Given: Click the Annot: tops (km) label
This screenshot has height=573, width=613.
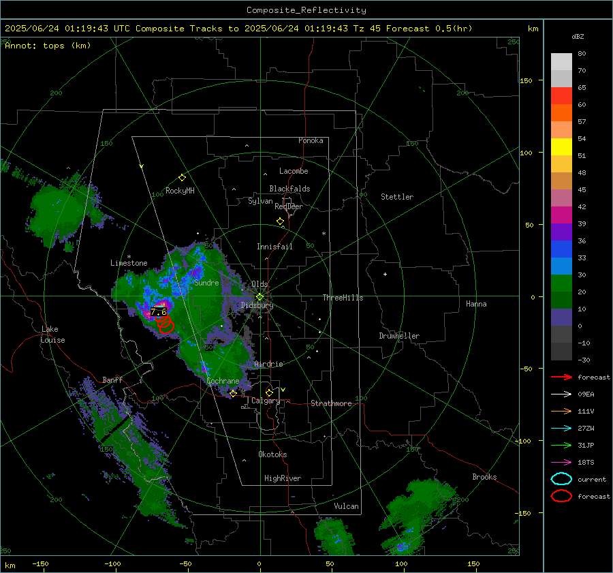Looking at the screenshot, I should tap(48, 46).
